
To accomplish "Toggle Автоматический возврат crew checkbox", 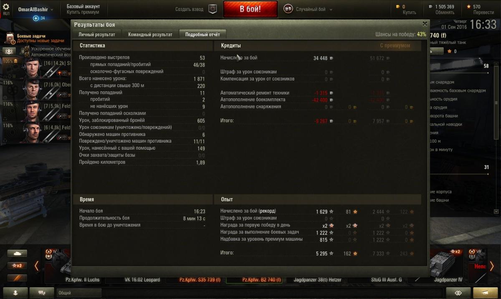I will coord(27,55).
